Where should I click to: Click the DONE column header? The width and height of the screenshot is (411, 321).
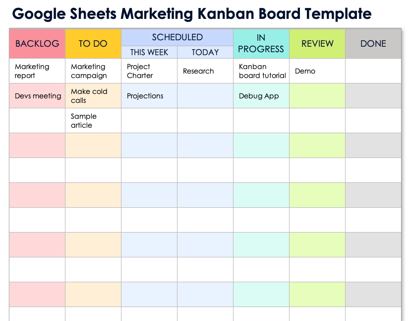point(373,44)
